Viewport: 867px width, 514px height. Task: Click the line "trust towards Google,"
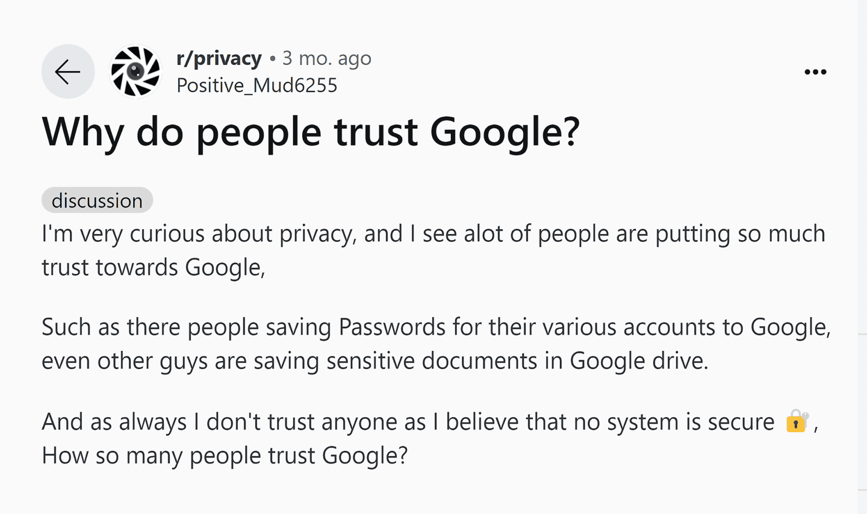pos(153,267)
